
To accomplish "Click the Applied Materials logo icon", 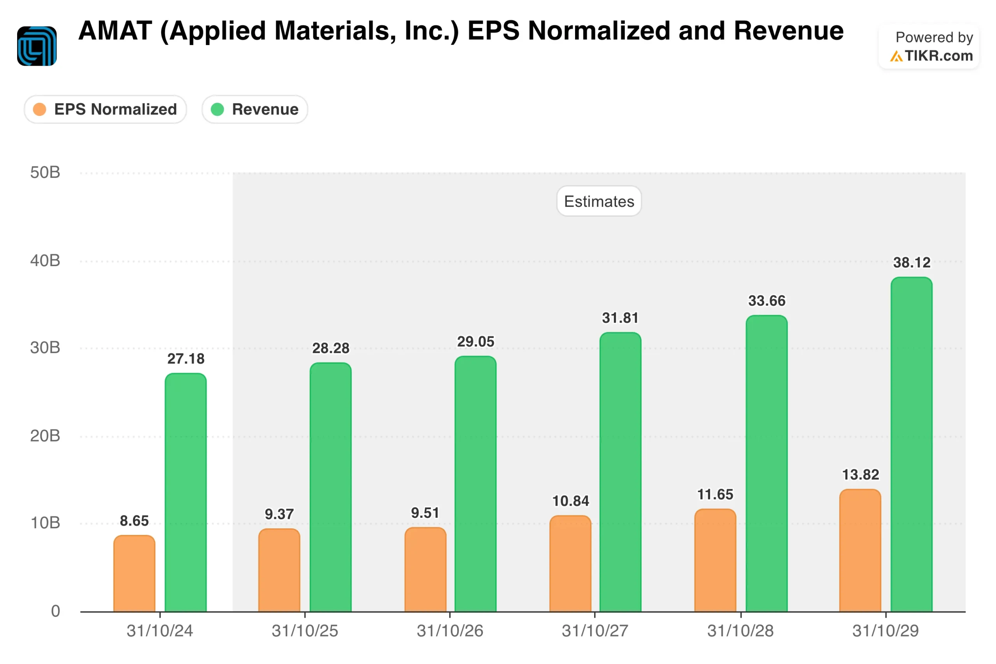I will click(37, 46).
